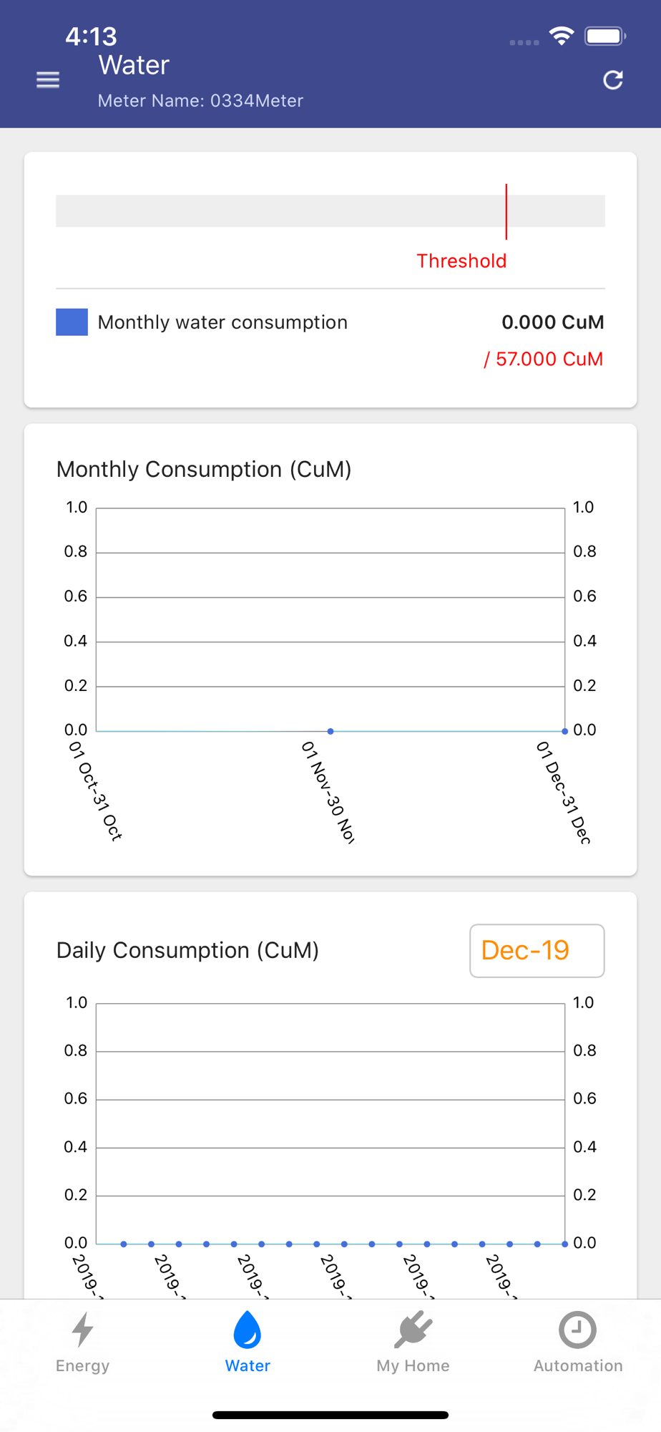Tap the Meter Name: 0334Meter subtitle
The image size is (661, 1432).
(200, 101)
